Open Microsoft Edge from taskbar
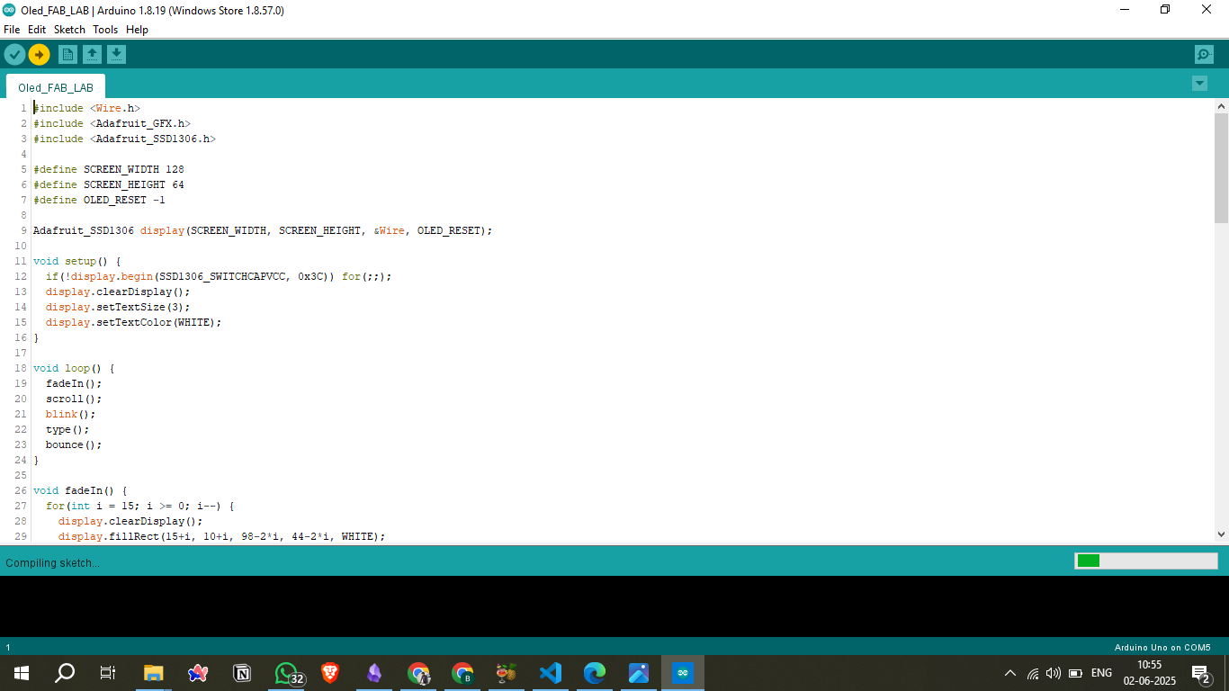Image resolution: width=1229 pixels, height=691 pixels. (595, 673)
